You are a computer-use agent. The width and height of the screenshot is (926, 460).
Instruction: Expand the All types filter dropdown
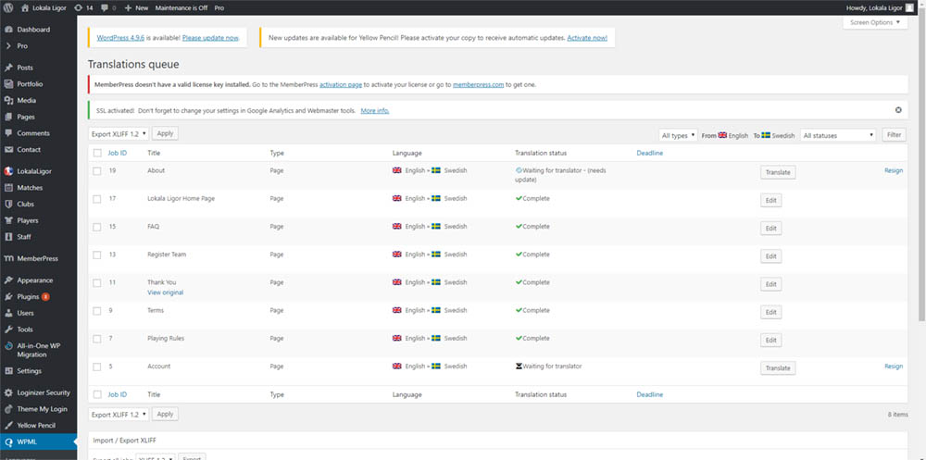pos(678,135)
